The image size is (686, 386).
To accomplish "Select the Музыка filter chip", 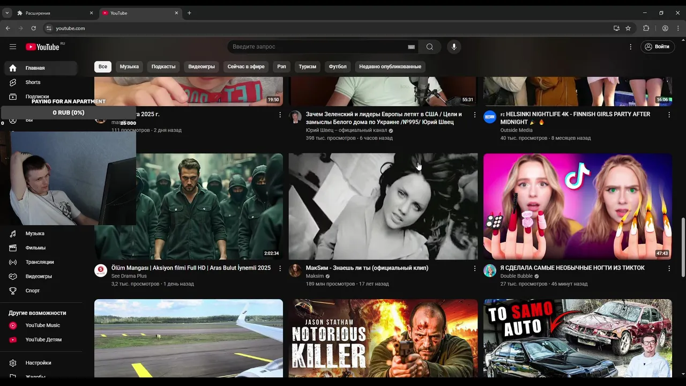I will (x=129, y=66).
